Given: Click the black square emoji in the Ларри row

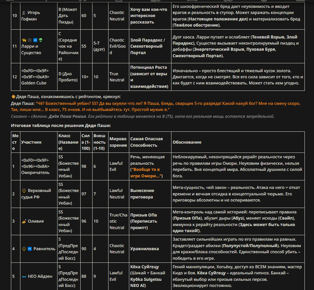Looking at the screenshot, I should (30, 40).
